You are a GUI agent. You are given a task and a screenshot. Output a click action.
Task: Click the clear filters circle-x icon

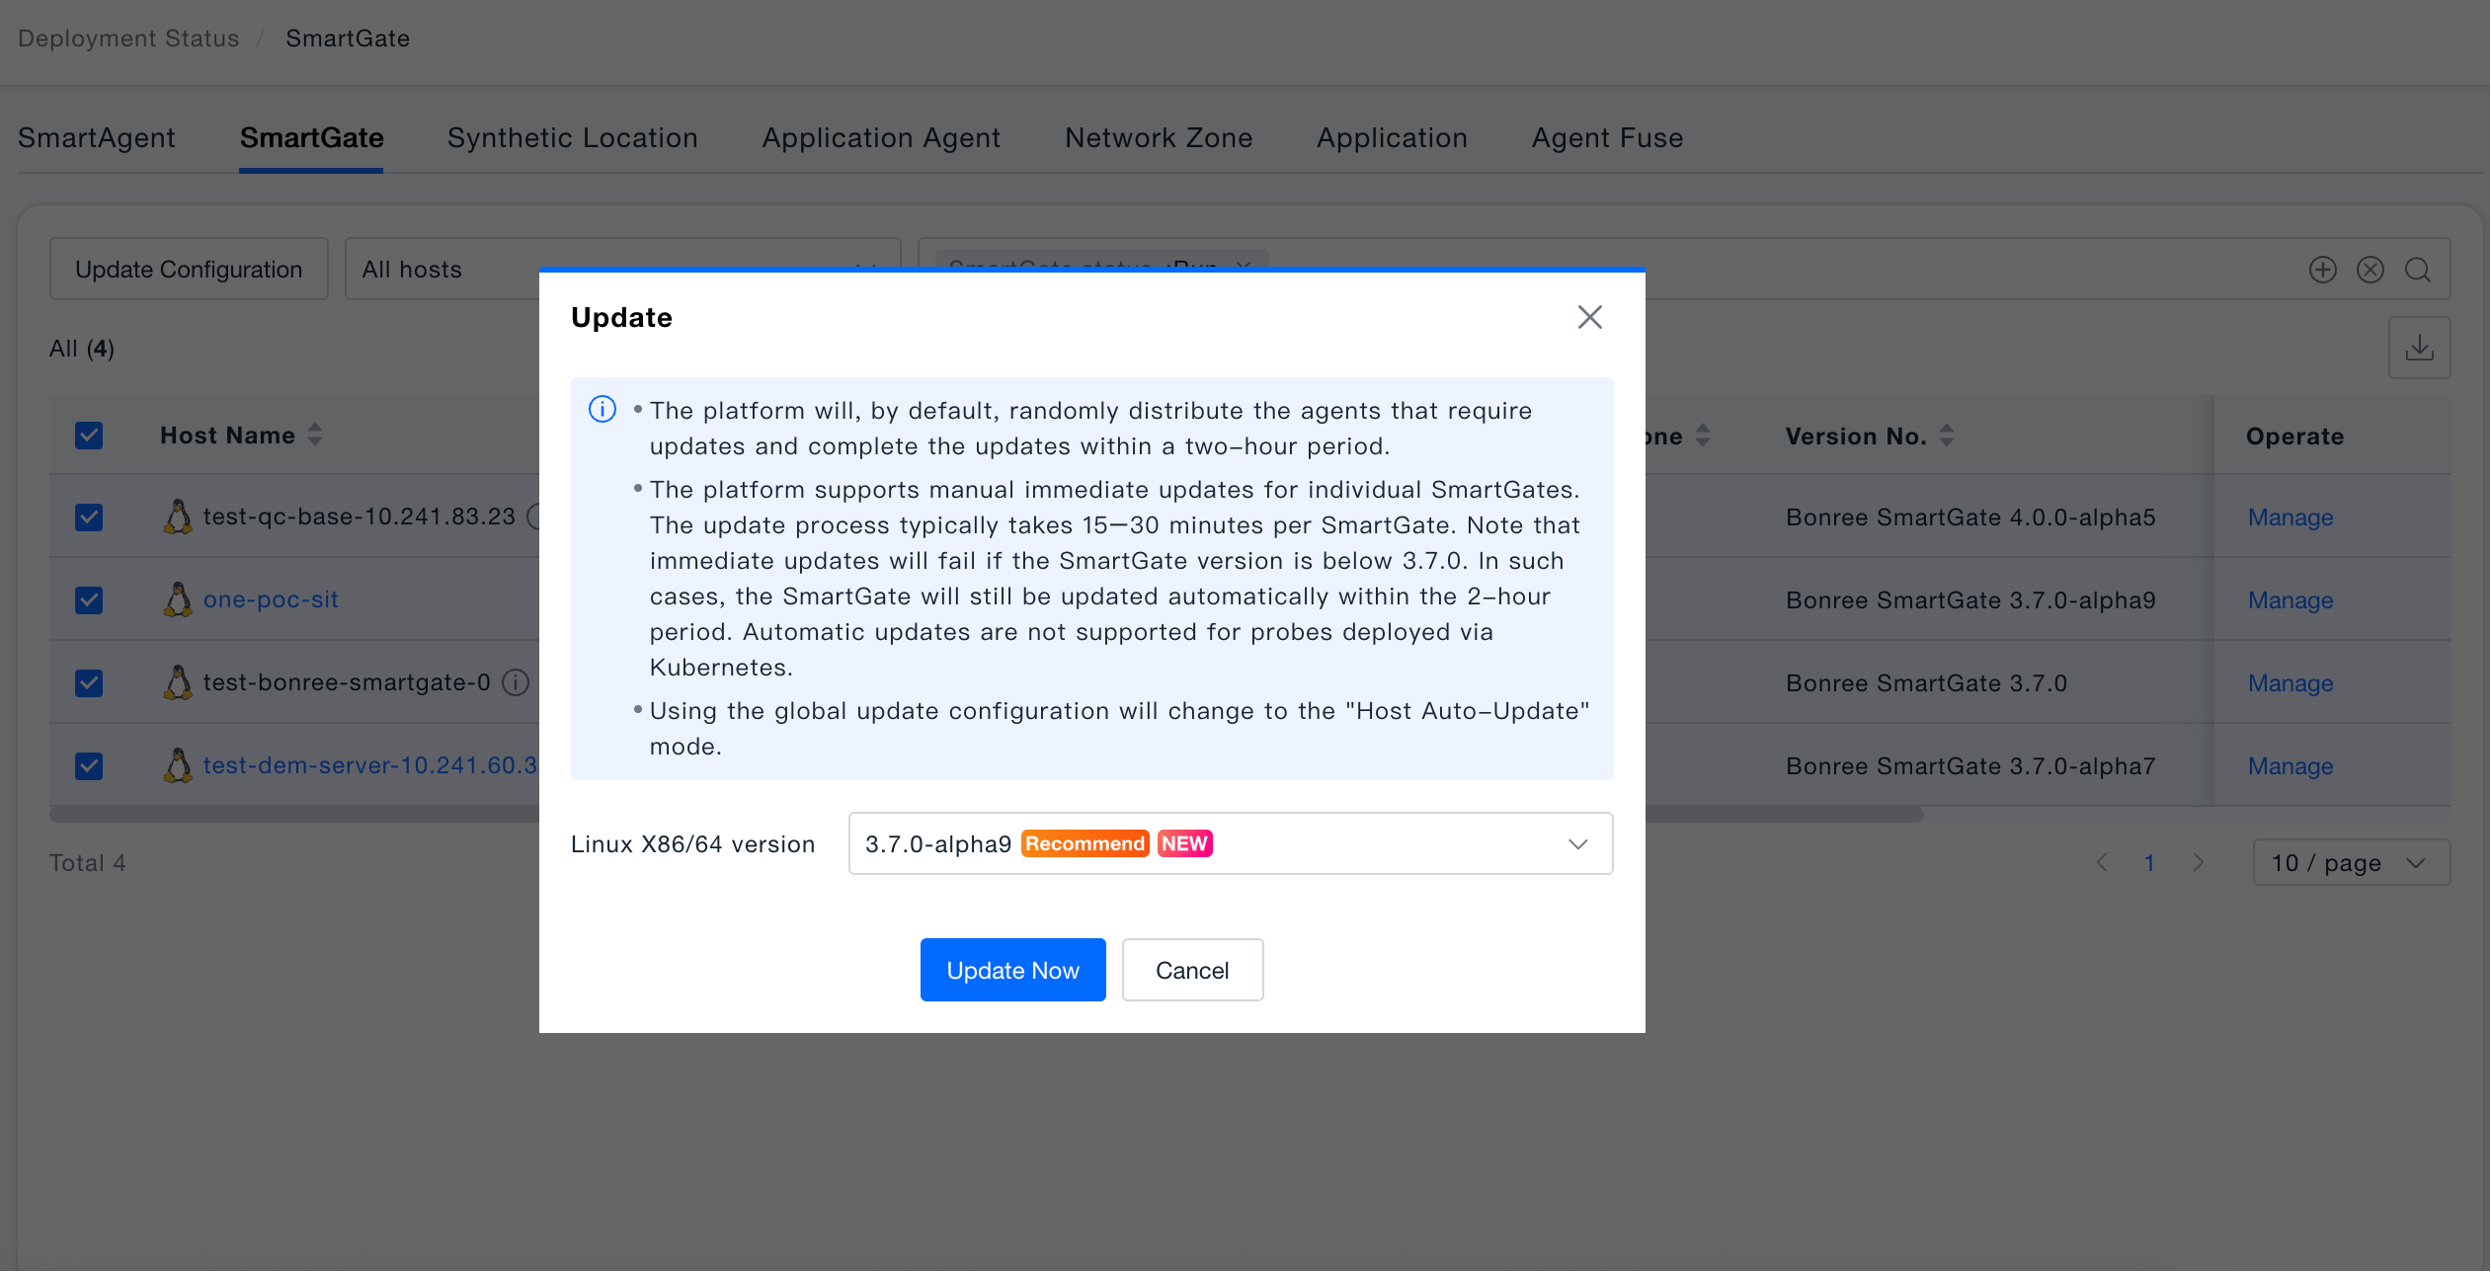click(2370, 270)
